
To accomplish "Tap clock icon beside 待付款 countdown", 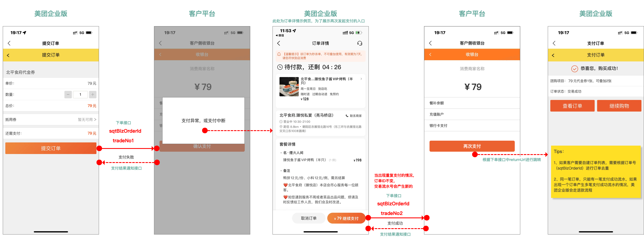I will click(x=280, y=67).
